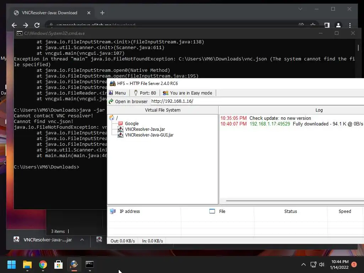Open Chrome tab search chevron
This screenshot has width=364, height=273.
click(x=300, y=9)
